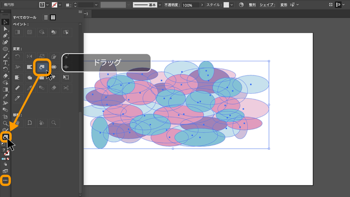Open Recolor Artwork from the control bar
The height and width of the screenshot is (197, 350).
point(241,5)
